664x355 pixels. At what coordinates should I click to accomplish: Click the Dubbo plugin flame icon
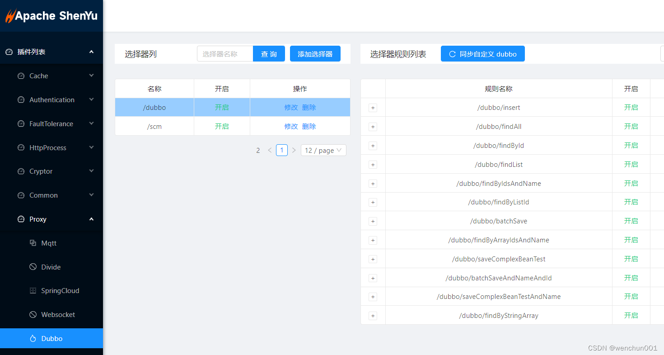pos(33,339)
